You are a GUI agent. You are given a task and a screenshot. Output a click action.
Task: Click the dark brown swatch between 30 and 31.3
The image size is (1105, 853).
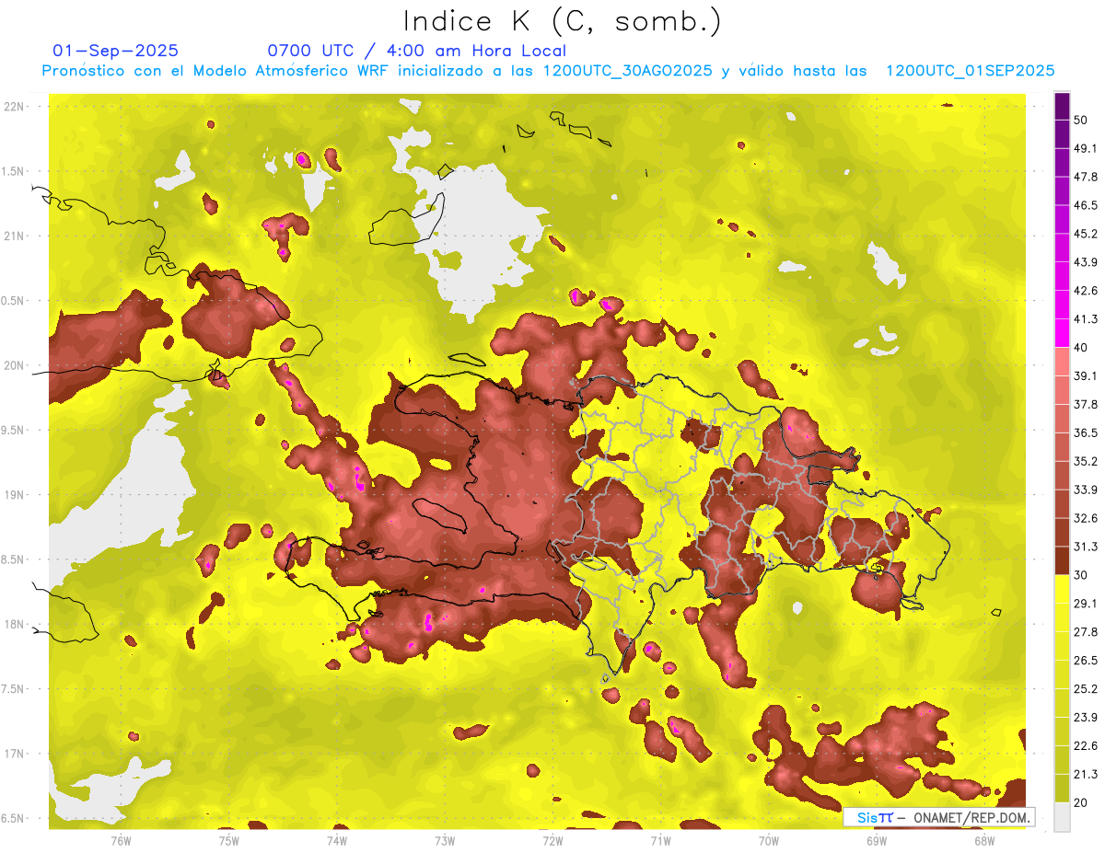(1062, 561)
